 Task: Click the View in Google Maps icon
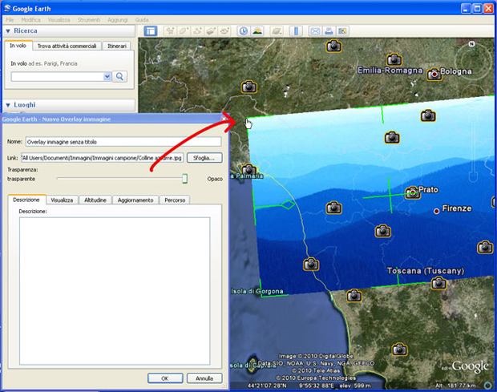click(x=342, y=31)
